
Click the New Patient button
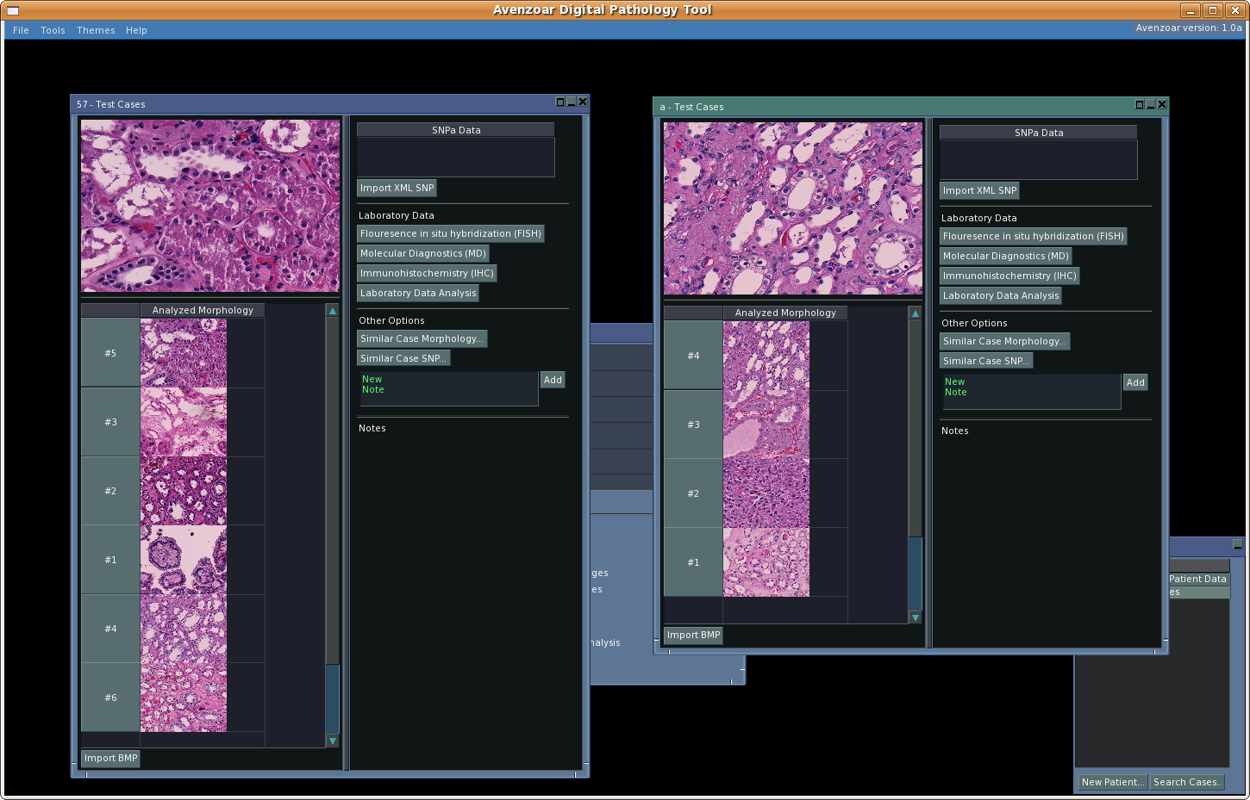coord(1112,782)
